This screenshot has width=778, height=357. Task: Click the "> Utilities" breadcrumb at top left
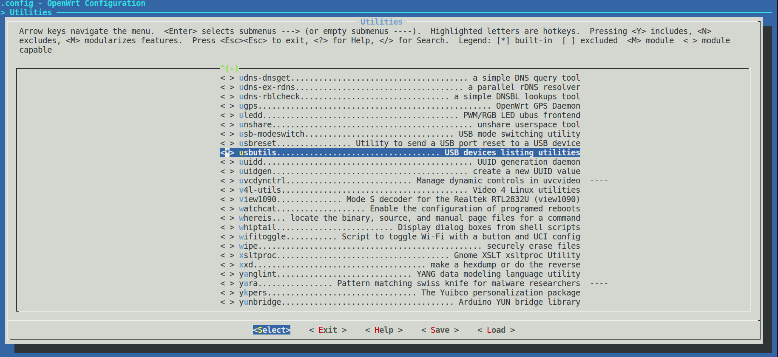[26, 13]
